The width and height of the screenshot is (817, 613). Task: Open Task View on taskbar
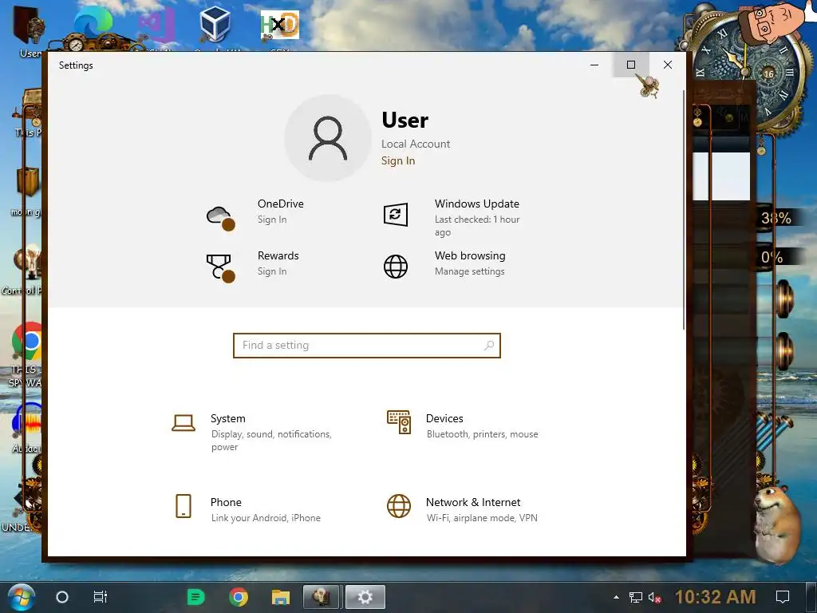coord(100,597)
